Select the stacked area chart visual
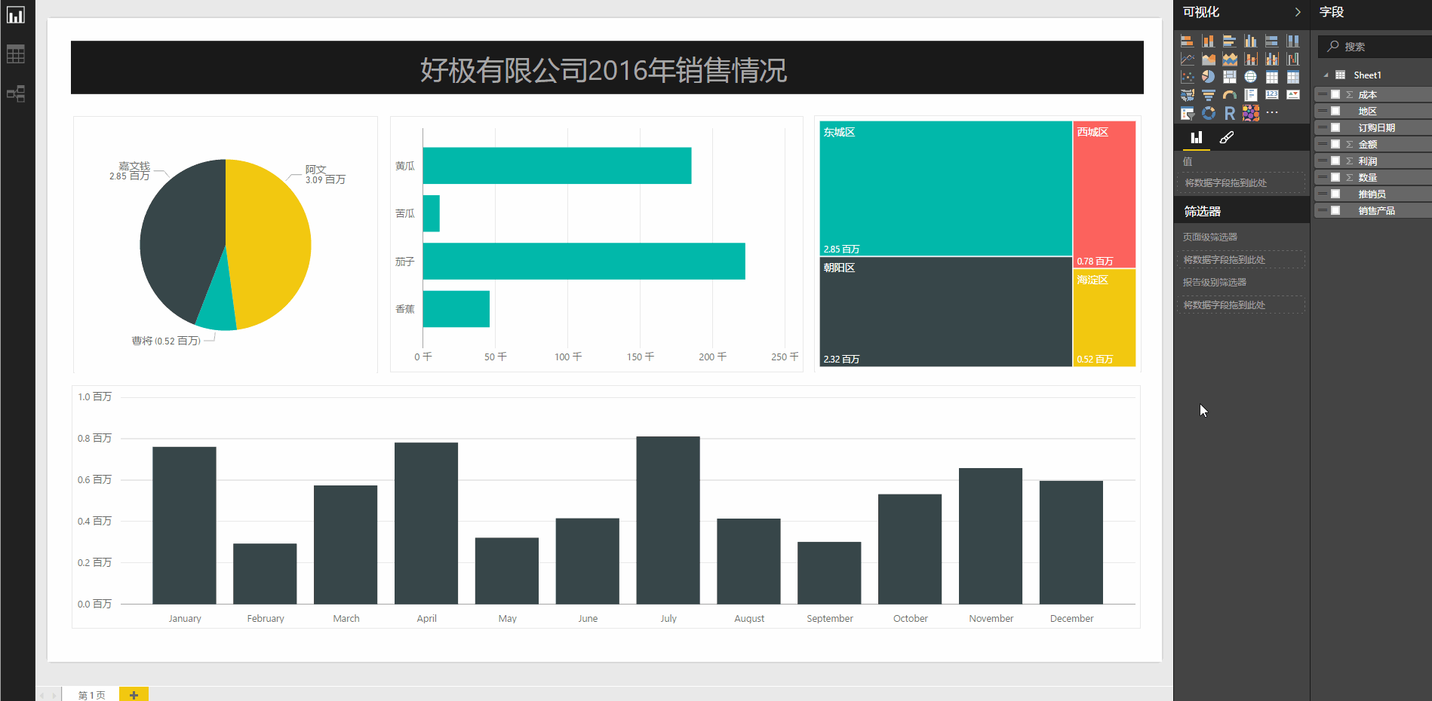1432x701 pixels. pyautogui.click(x=1229, y=59)
